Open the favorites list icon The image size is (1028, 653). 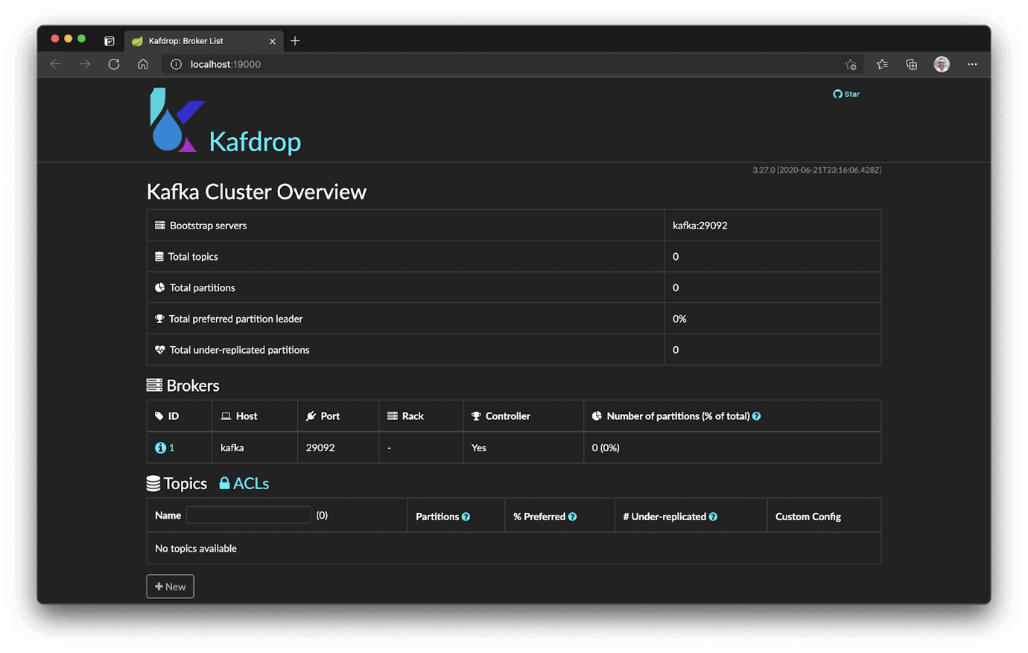tap(882, 64)
